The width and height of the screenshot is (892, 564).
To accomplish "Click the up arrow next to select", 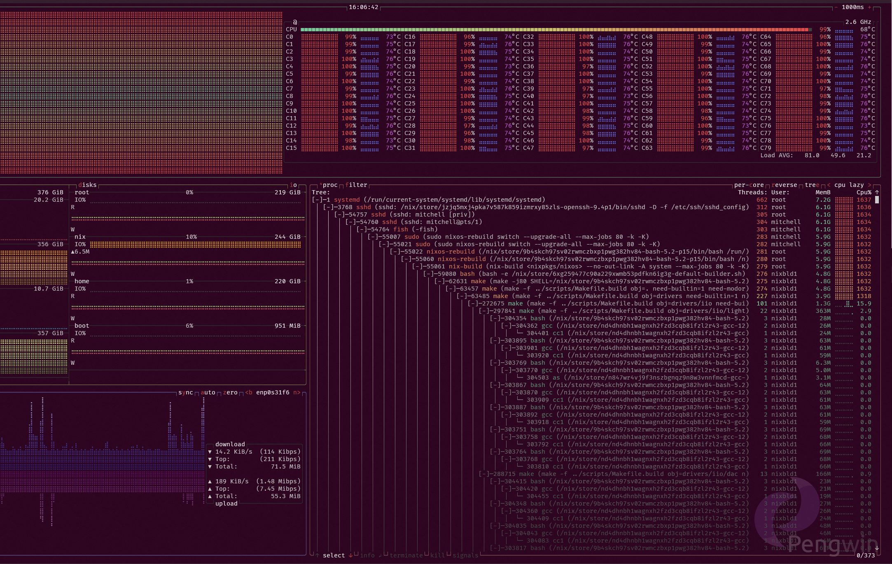I will click(317, 555).
